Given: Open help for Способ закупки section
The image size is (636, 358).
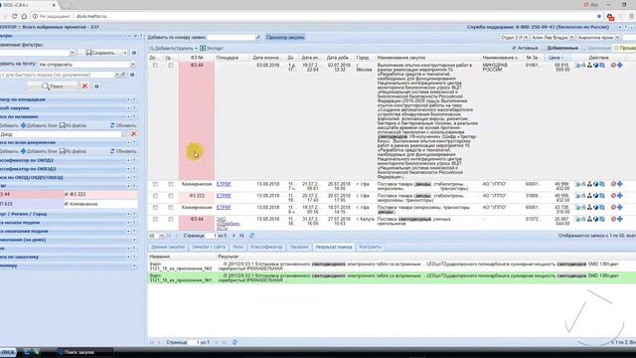Looking at the screenshot, I should coord(135,108).
